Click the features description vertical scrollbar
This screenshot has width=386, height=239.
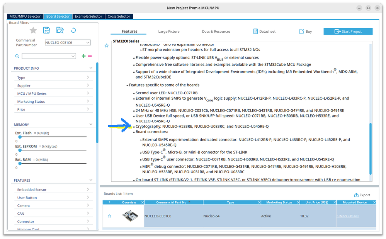pos(371,149)
